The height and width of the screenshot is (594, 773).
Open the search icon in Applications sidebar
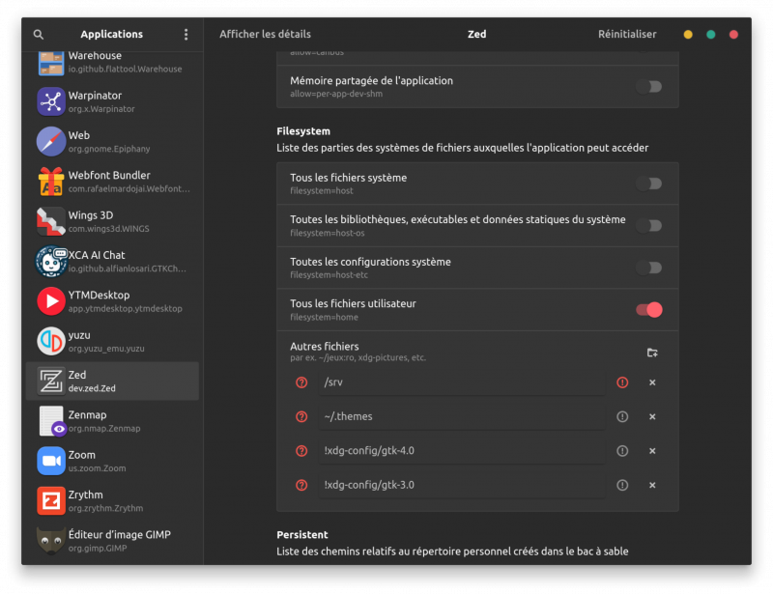[x=38, y=34]
